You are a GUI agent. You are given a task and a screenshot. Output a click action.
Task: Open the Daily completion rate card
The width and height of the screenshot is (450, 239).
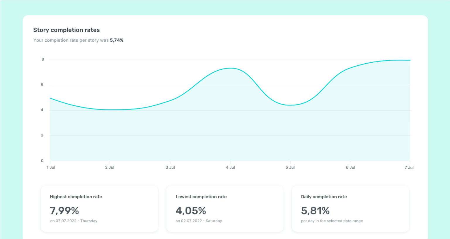click(350, 209)
